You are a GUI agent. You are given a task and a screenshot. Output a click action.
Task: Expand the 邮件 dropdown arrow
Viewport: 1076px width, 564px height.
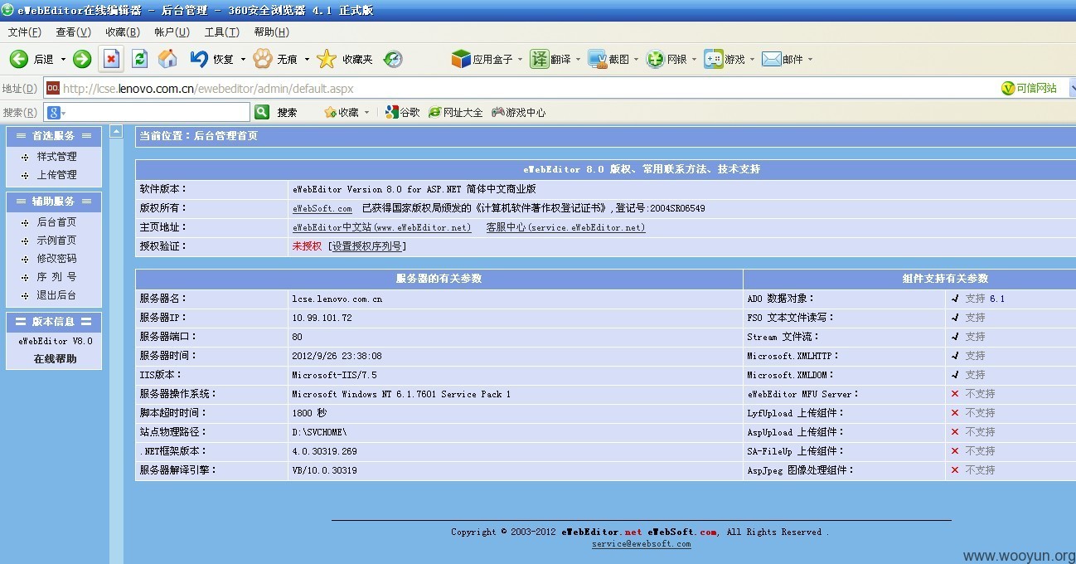810,59
